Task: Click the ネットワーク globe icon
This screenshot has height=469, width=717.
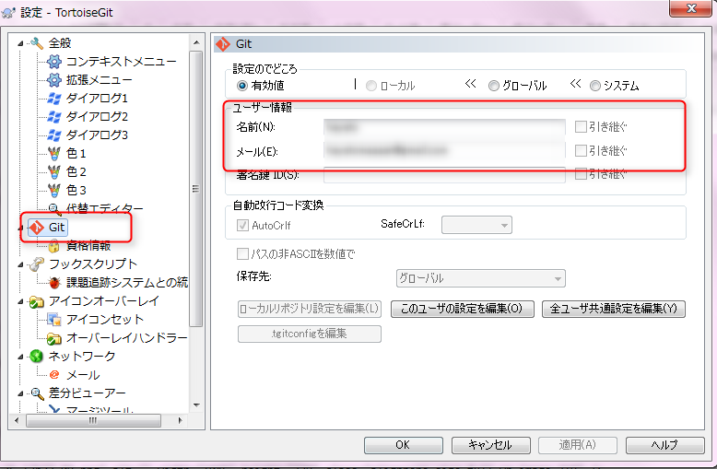Action: point(37,357)
